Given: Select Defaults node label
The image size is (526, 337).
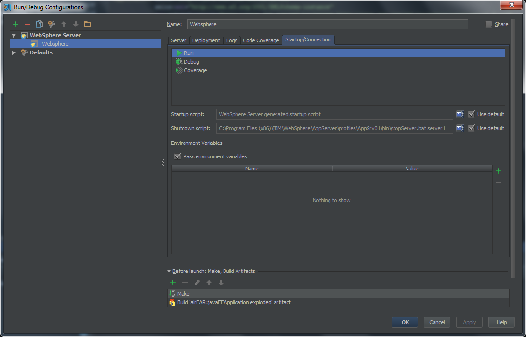Looking at the screenshot, I should click(x=41, y=52).
